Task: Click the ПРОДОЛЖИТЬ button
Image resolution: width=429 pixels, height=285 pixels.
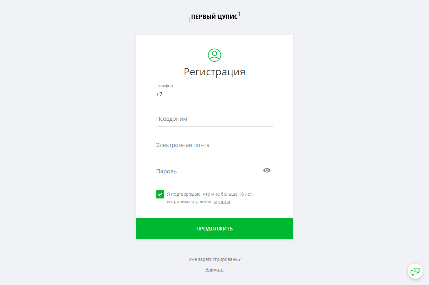Action: (x=215, y=229)
